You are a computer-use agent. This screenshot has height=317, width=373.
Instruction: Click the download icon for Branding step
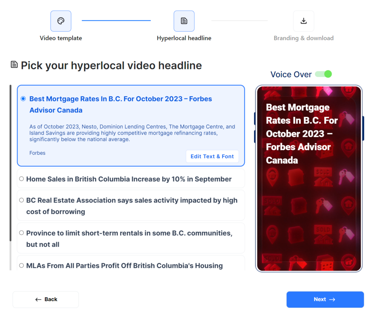(x=303, y=21)
